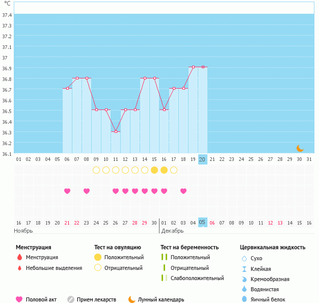Click the heart icon under day 06
The height and width of the screenshot is (303, 319).
click(x=67, y=191)
